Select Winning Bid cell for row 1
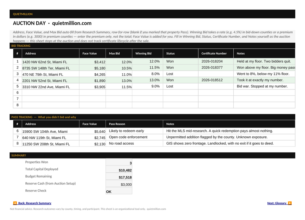The image size is (305, 220). tap(147, 61)
